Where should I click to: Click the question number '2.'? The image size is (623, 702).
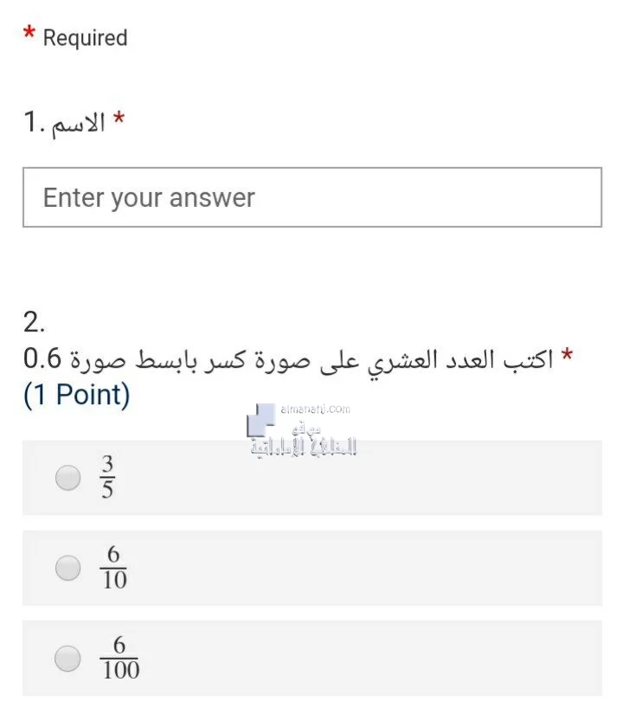click(x=34, y=322)
